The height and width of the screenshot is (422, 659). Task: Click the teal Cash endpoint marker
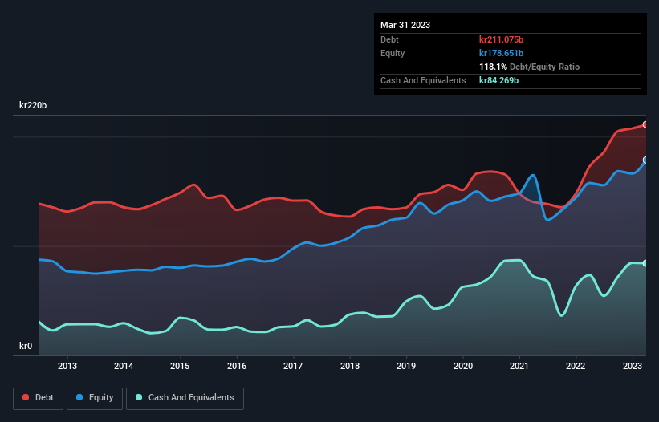tap(645, 263)
